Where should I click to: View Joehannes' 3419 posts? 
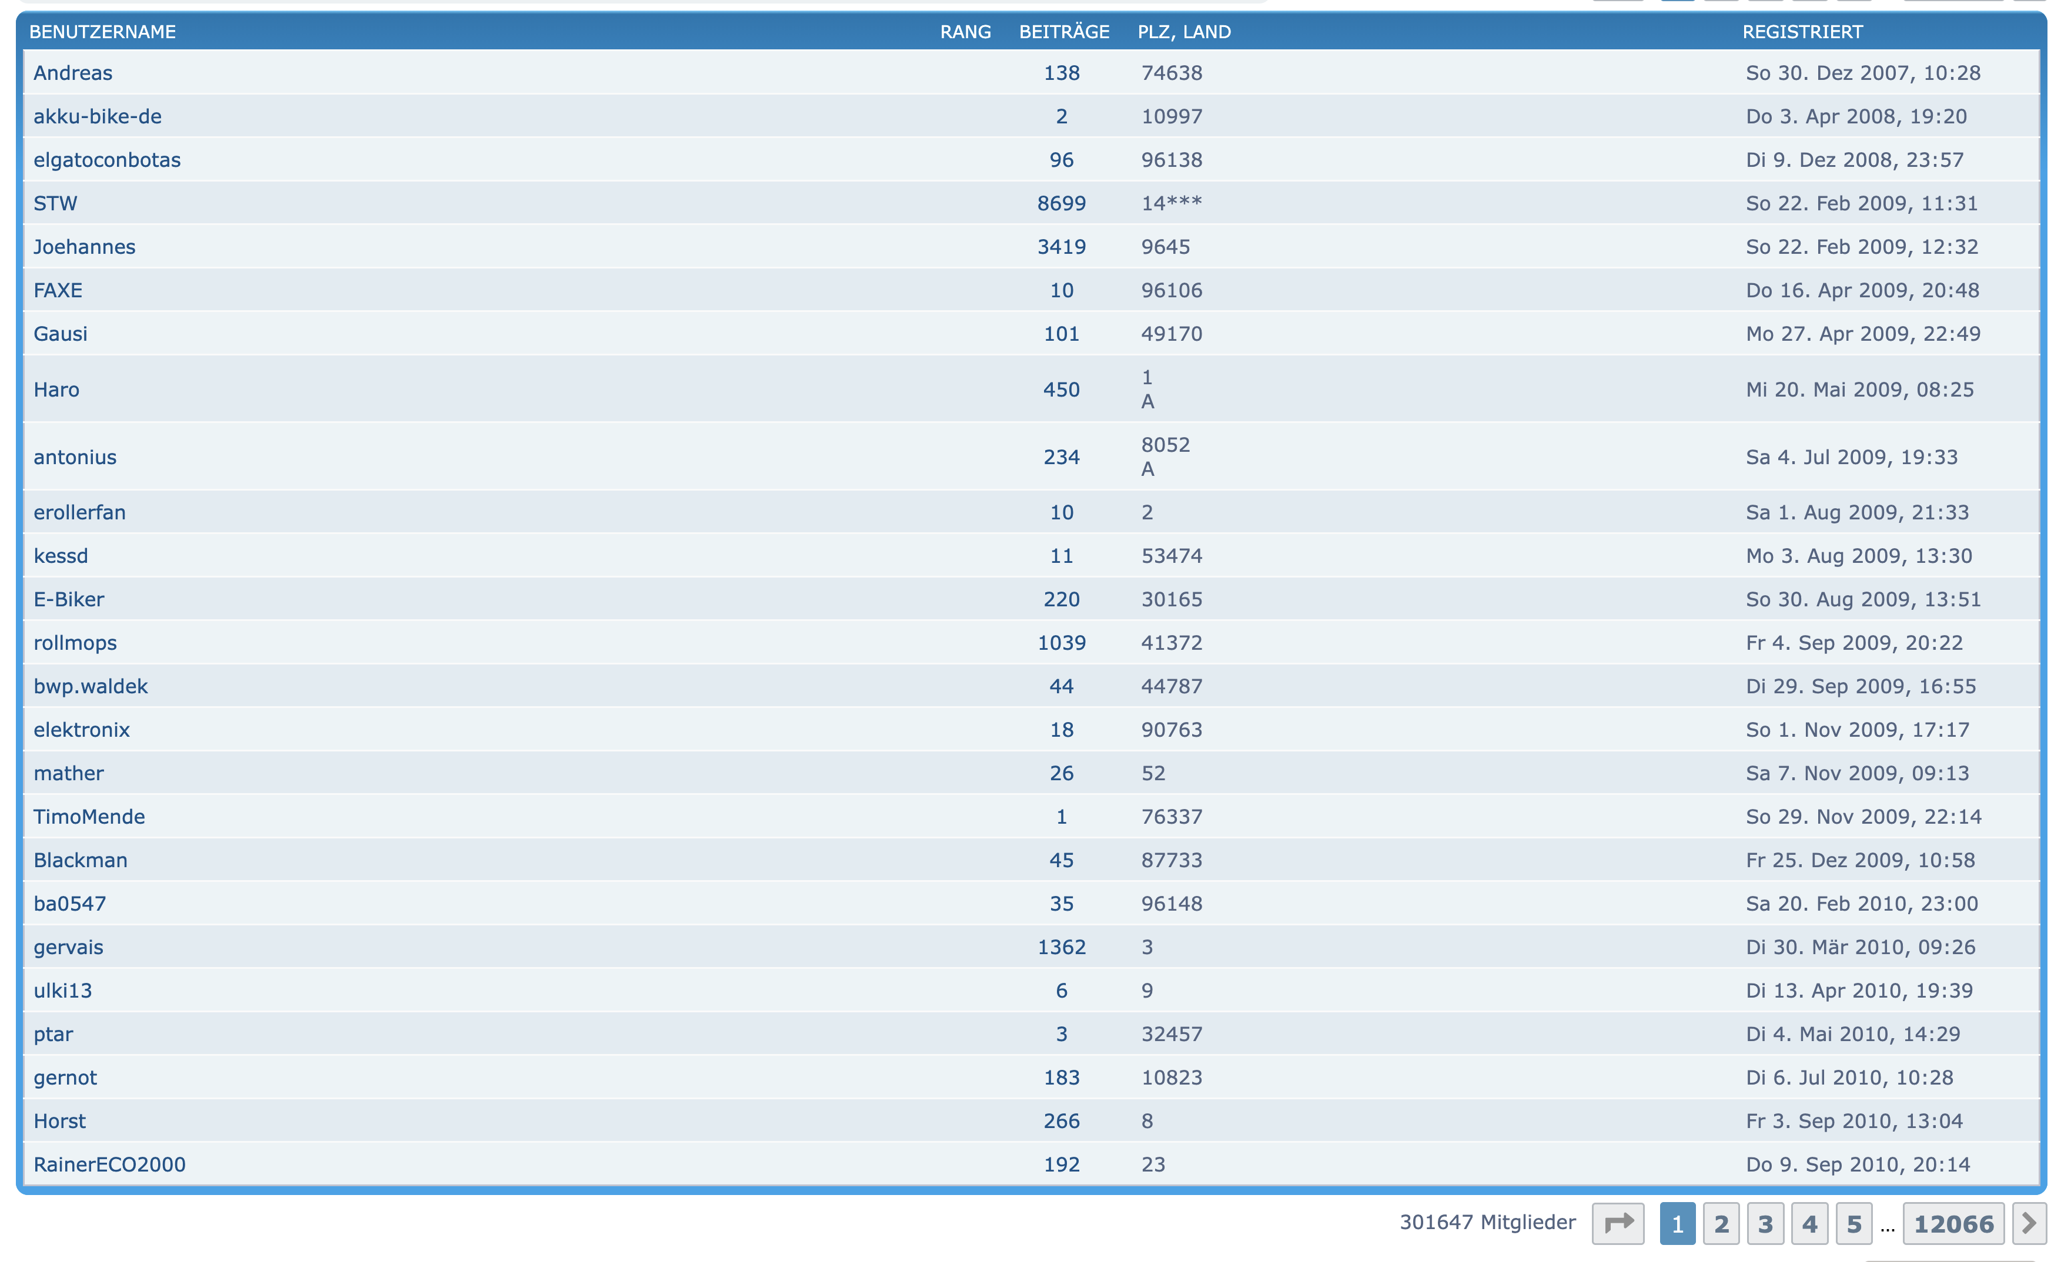[1060, 247]
